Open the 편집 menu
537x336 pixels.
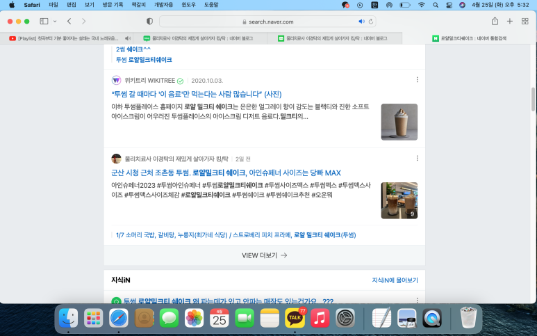(72, 5)
